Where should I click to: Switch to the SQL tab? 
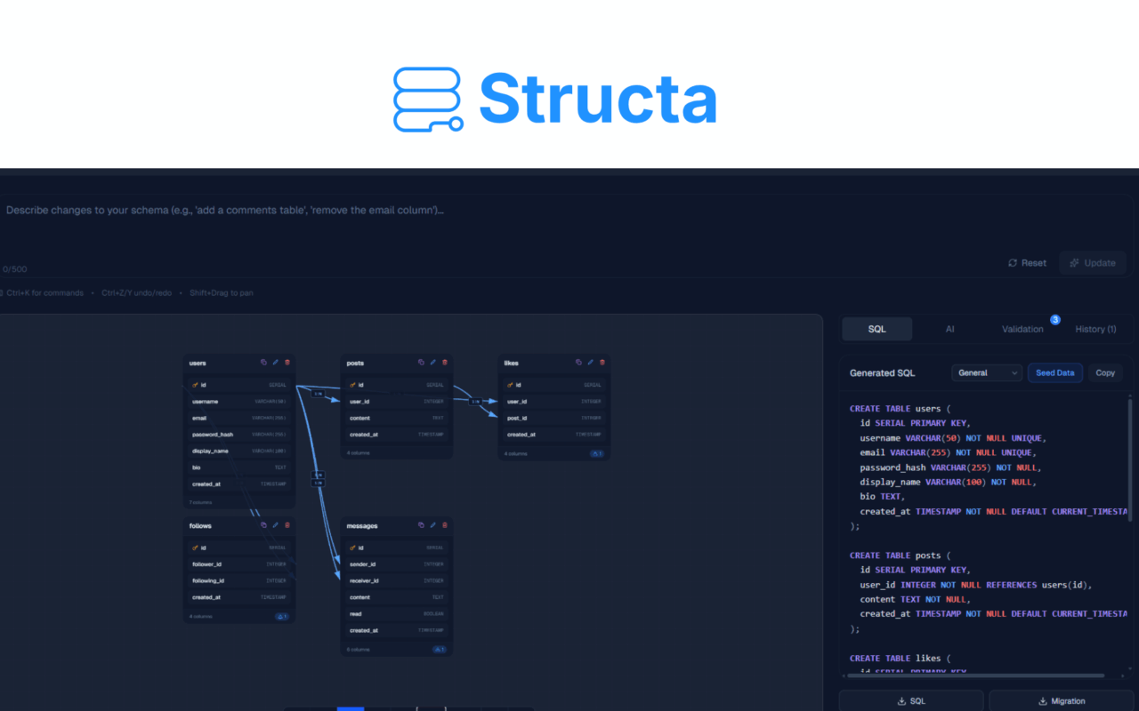coord(876,329)
